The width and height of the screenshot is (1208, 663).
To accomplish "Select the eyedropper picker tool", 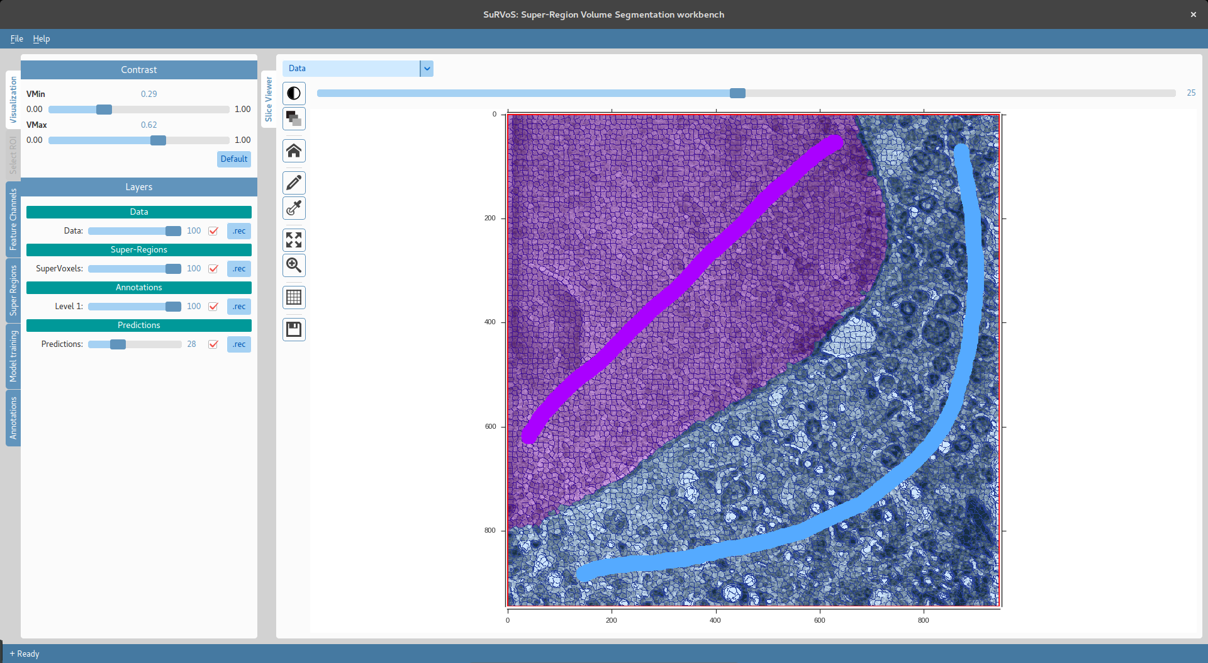I will coord(294,208).
